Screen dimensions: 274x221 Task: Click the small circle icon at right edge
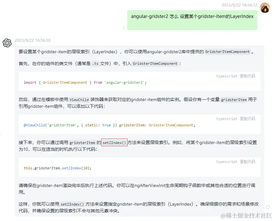tap(268, 207)
